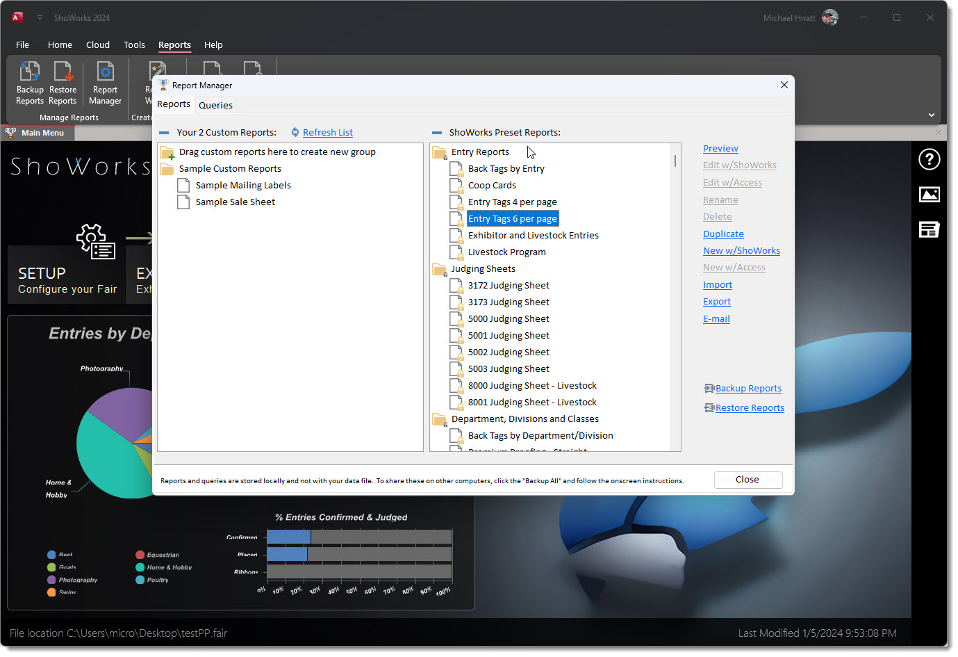Click the New w/ShoWorks link
Viewport: 958px width, 657px height.
tap(741, 251)
